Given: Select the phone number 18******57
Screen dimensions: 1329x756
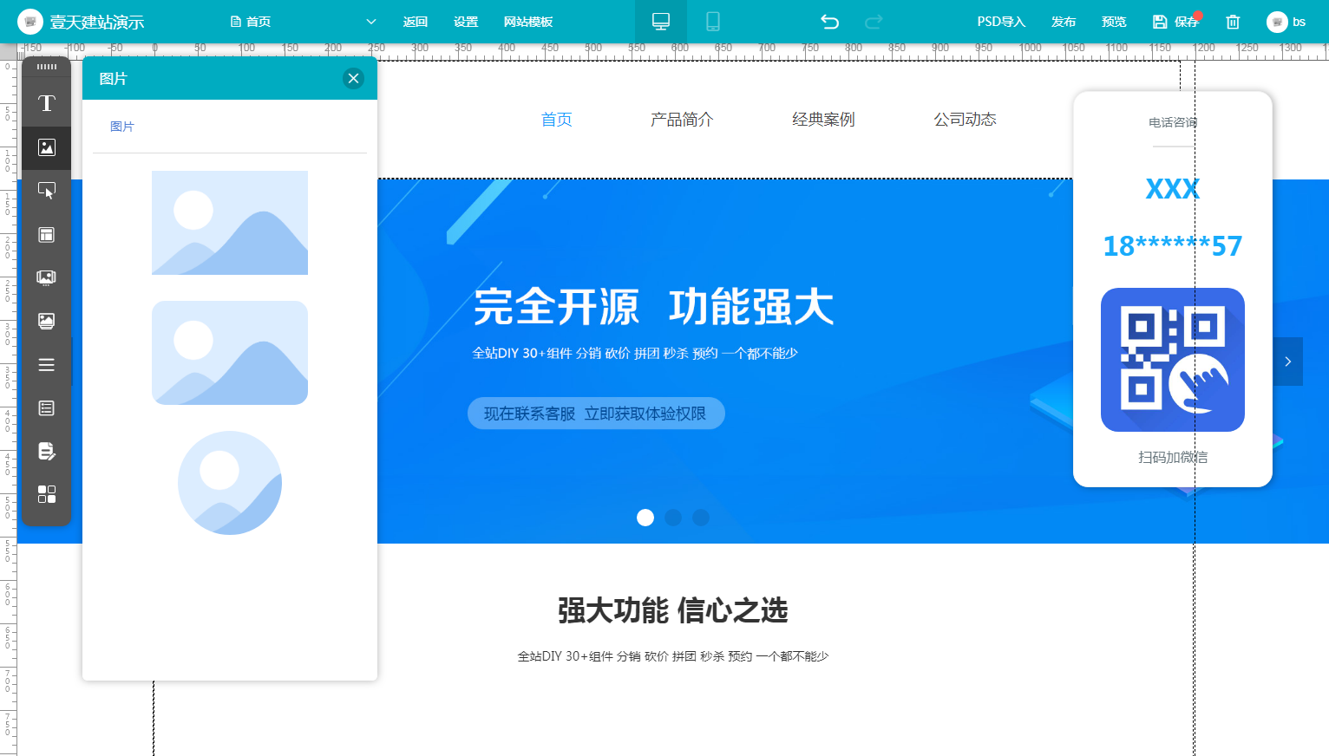Looking at the screenshot, I should tap(1173, 246).
